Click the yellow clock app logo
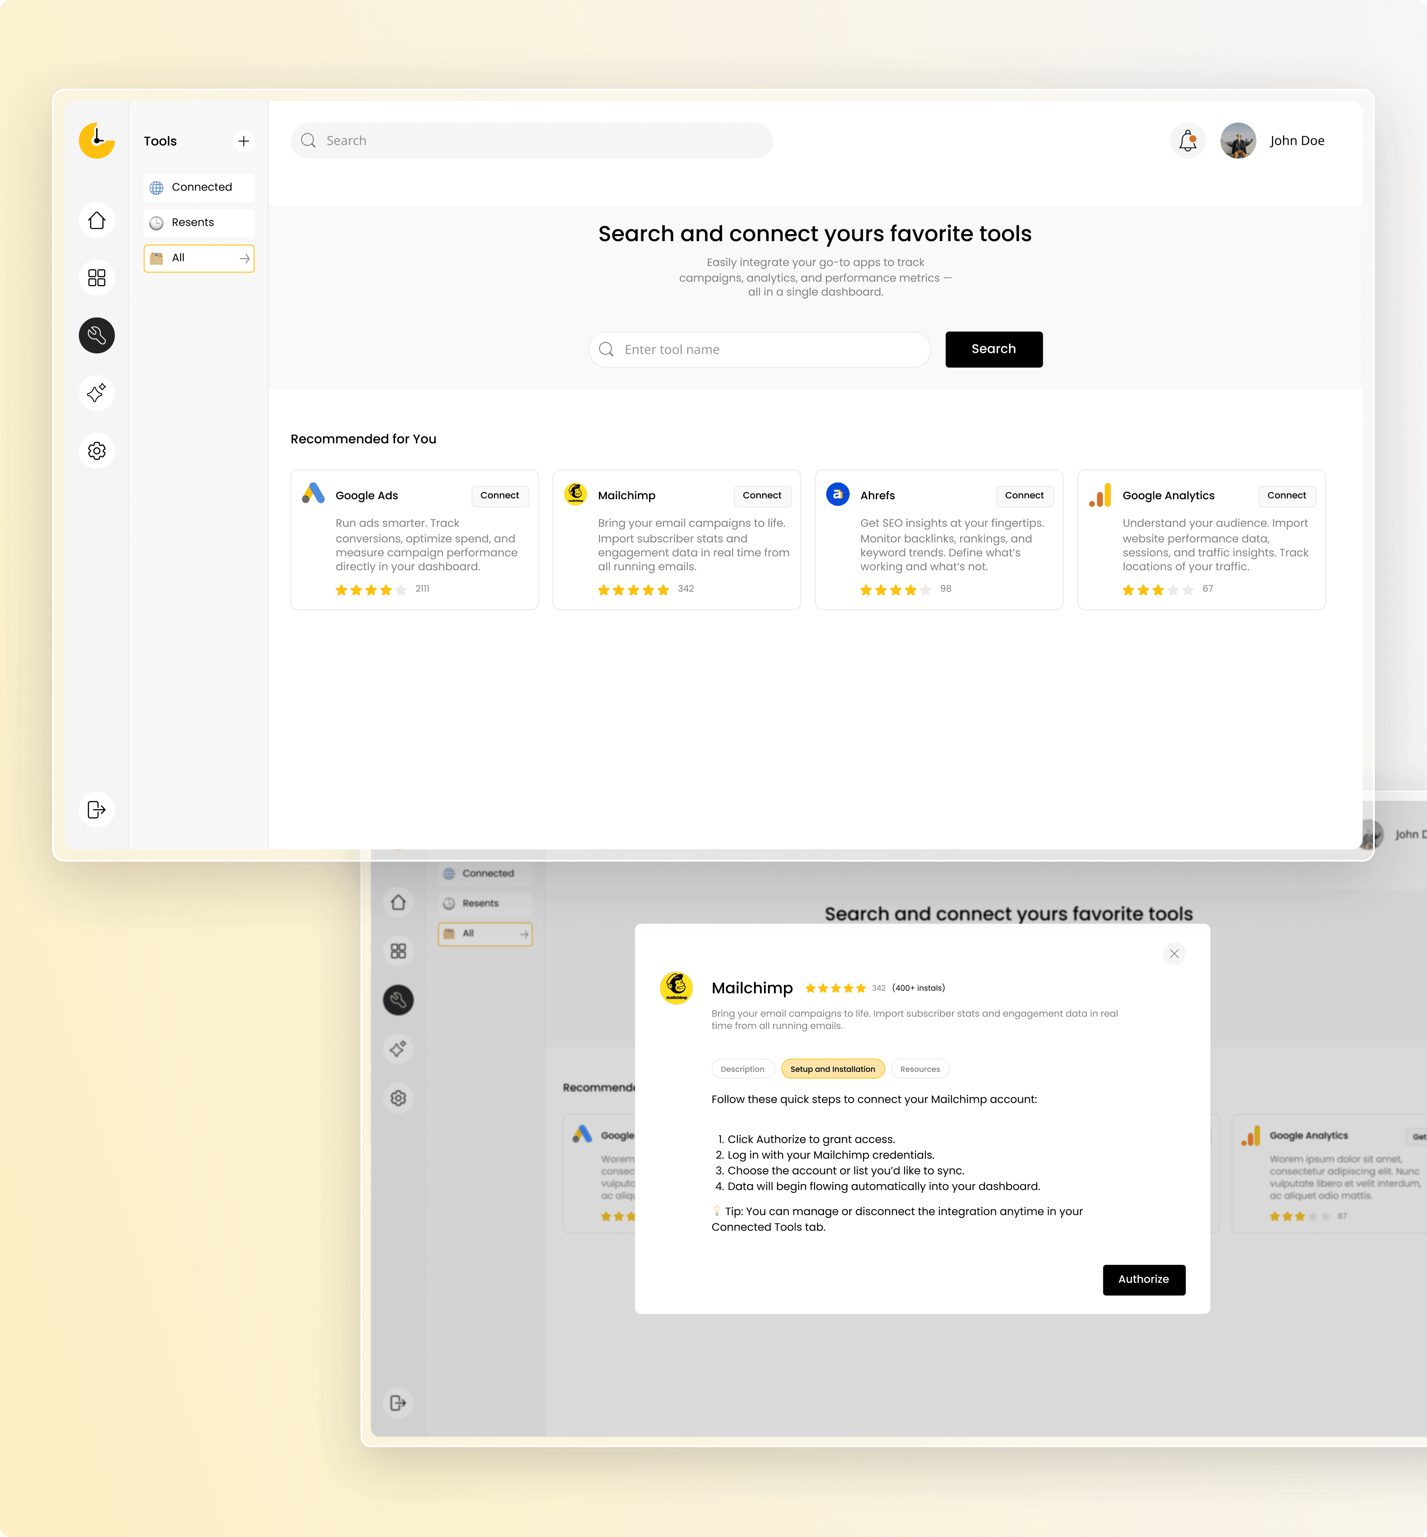Image resolution: width=1427 pixels, height=1537 pixels. [x=97, y=141]
